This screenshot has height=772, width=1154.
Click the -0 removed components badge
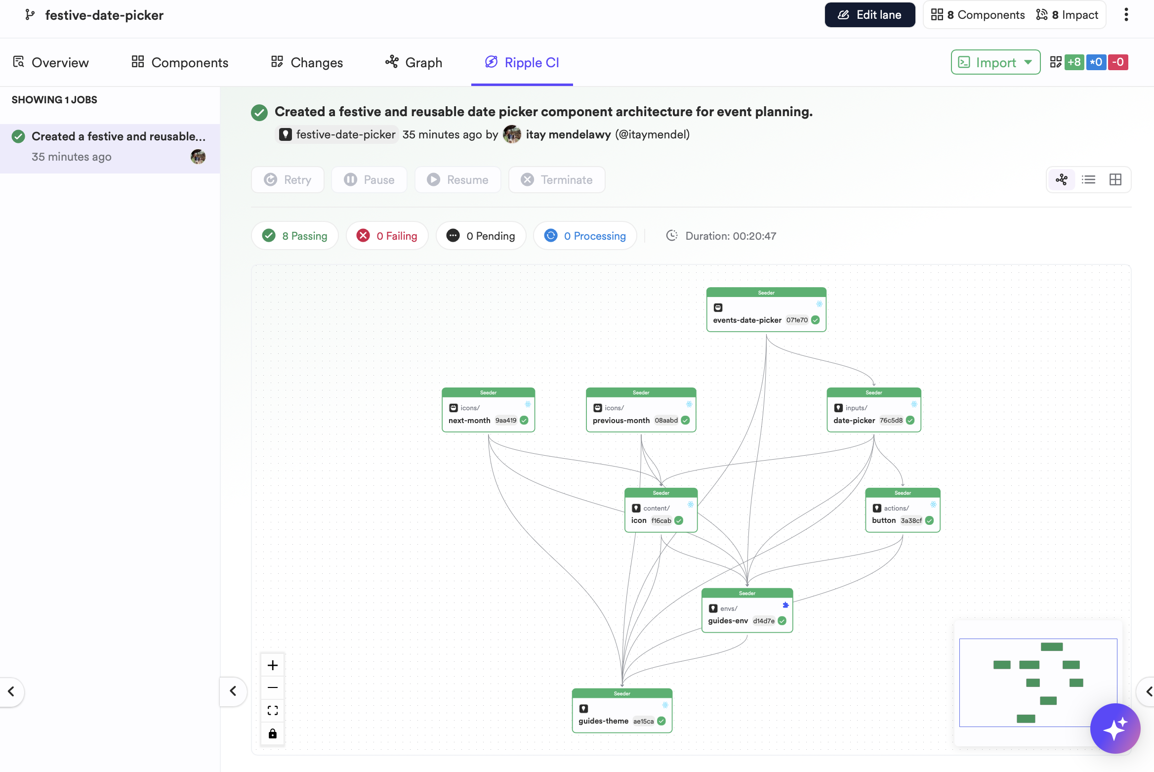(1118, 62)
